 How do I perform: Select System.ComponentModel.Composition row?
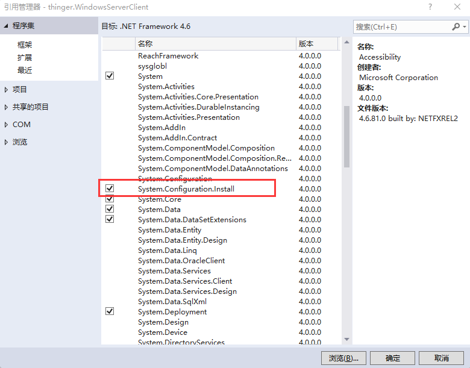click(221, 148)
